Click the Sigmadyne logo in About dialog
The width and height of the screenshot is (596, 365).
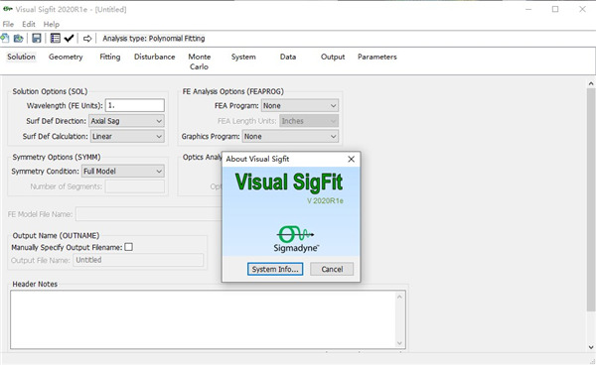296,239
